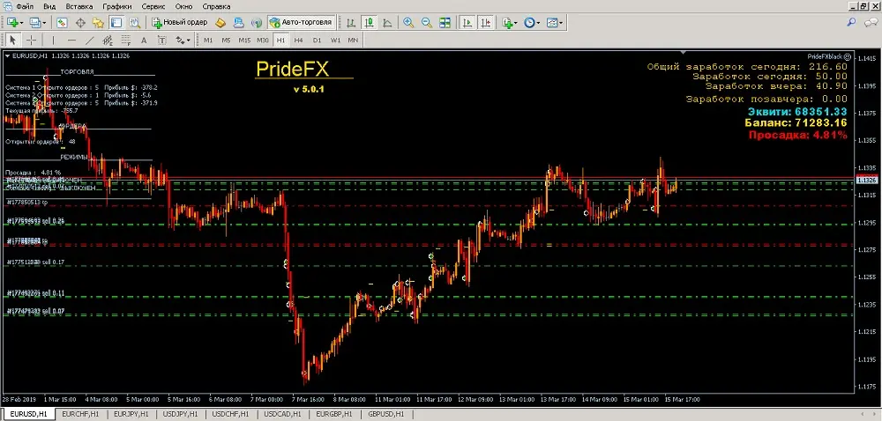This screenshot has height=421, width=882.
Task: Open the Сервис menu
Action: coord(153,6)
